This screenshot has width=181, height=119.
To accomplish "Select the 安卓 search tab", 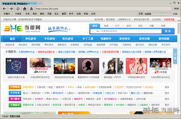I will coord(106,26).
